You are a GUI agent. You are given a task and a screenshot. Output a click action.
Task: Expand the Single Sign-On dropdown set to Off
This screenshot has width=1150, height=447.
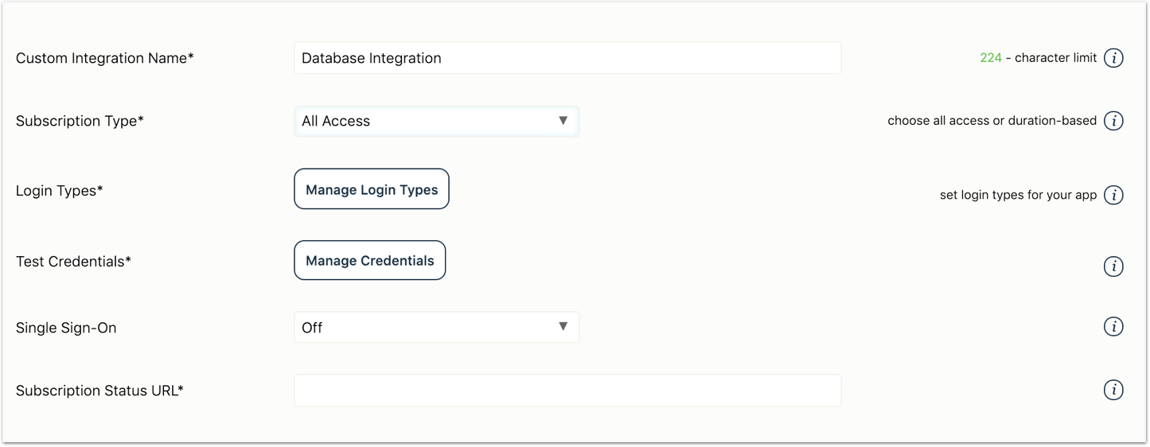coord(436,327)
